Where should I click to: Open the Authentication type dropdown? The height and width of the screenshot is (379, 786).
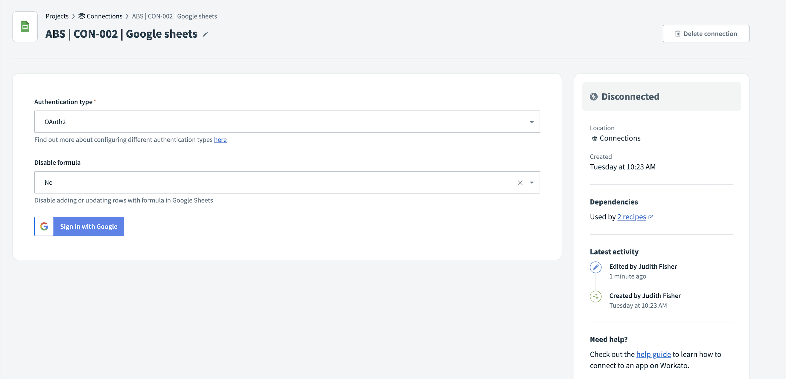pyautogui.click(x=532, y=122)
